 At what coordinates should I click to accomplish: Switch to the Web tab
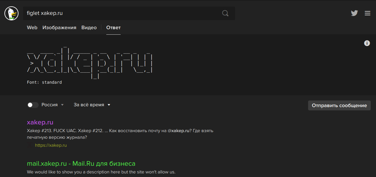pyautogui.click(x=32, y=28)
